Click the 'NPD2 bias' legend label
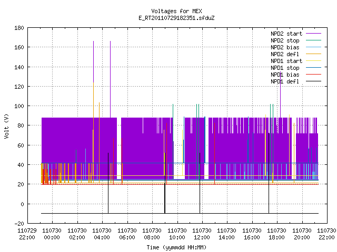337x252 pixels. [285, 47]
